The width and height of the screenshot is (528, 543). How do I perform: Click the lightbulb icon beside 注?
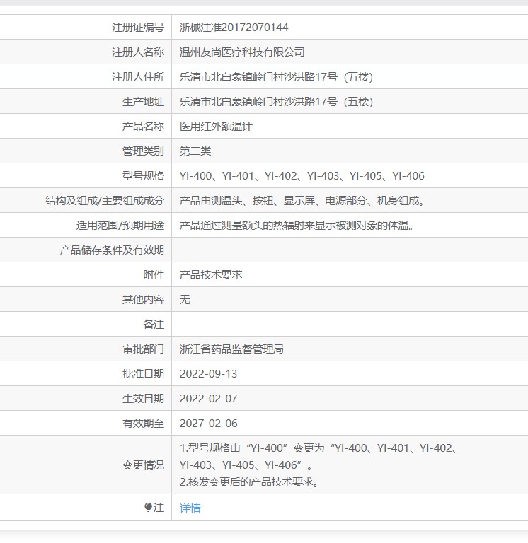click(149, 508)
